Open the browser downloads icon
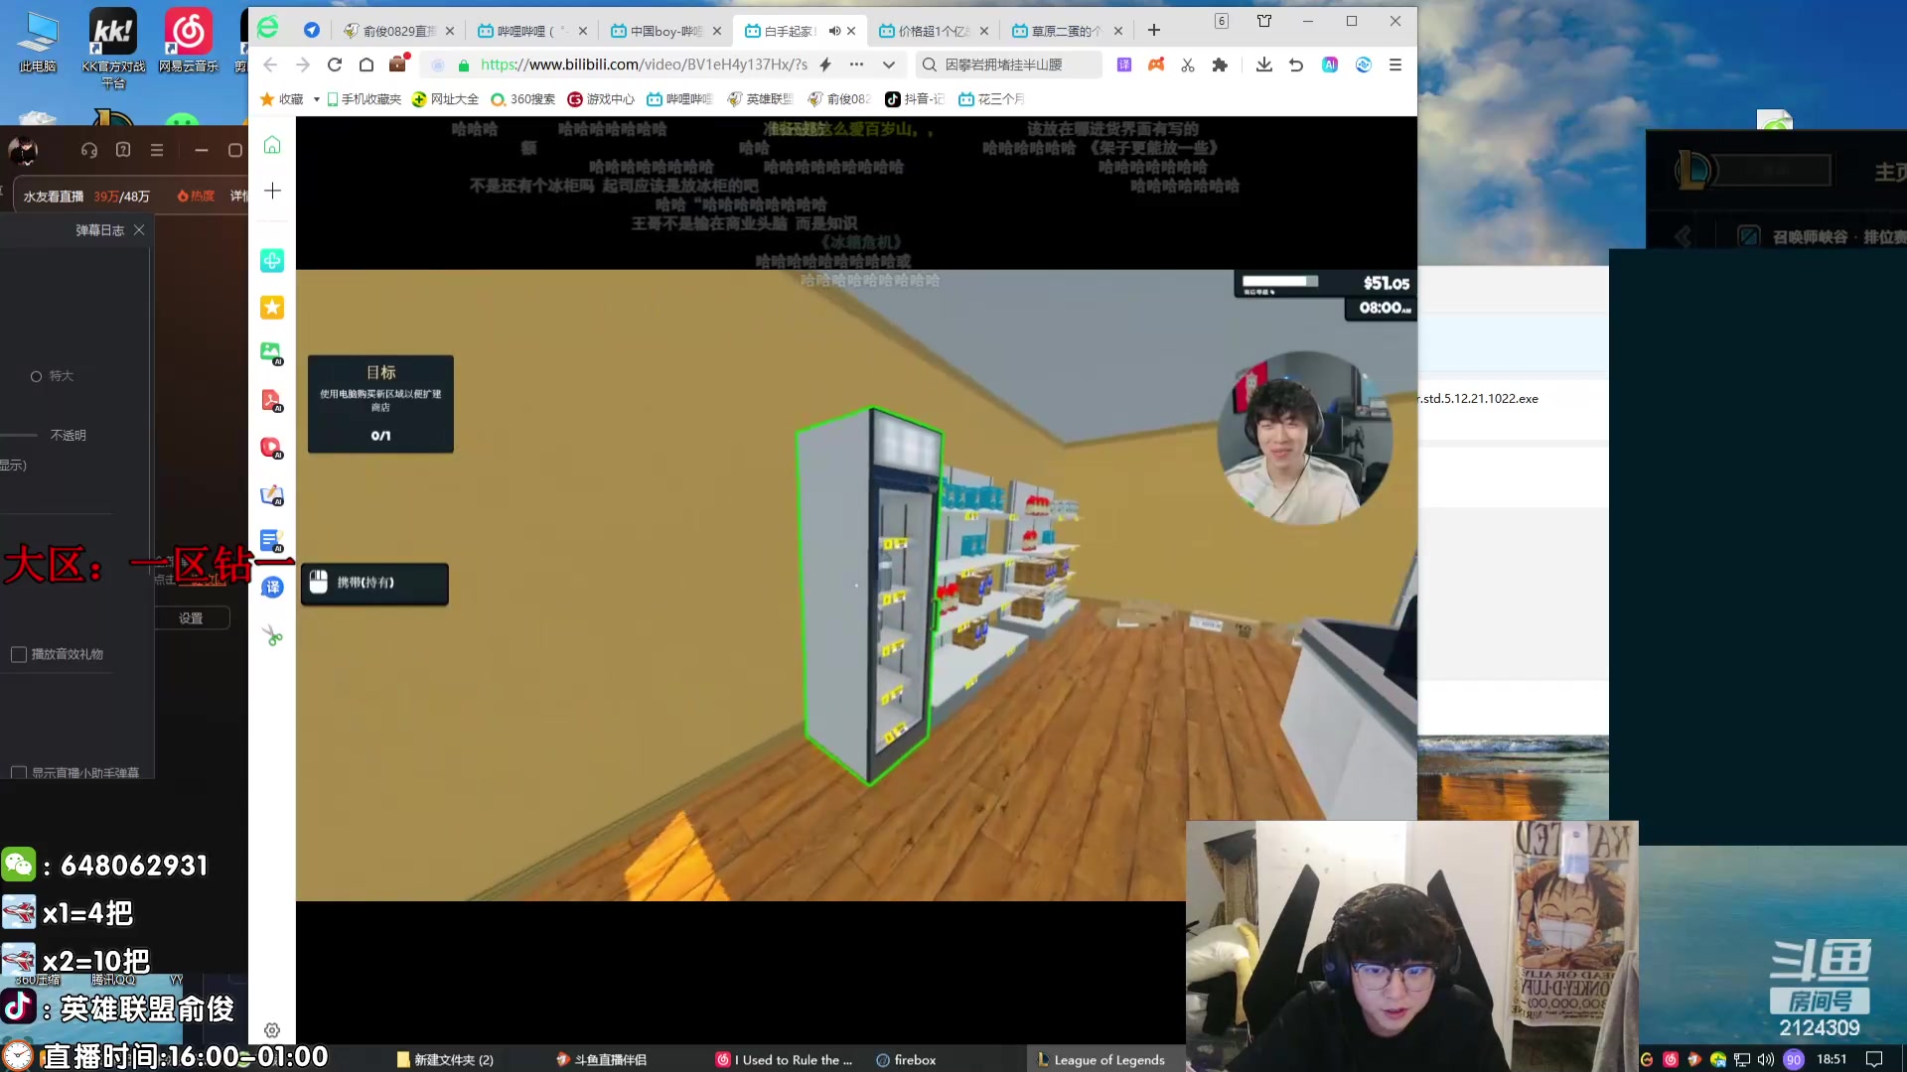This screenshot has height=1072, width=1907. pyautogui.click(x=1264, y=65)
